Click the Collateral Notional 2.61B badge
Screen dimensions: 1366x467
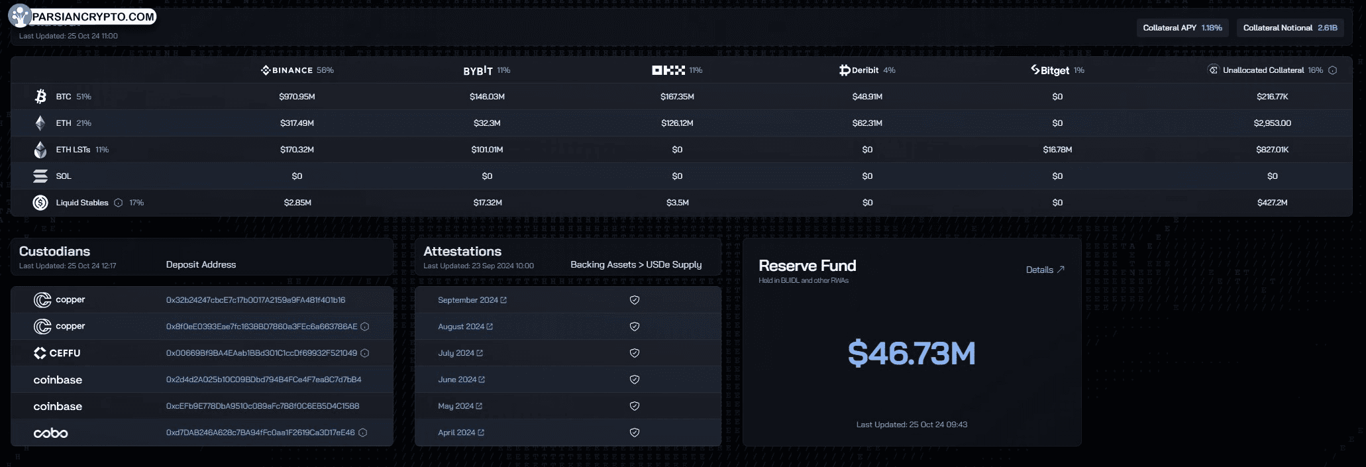point(1290,28)
